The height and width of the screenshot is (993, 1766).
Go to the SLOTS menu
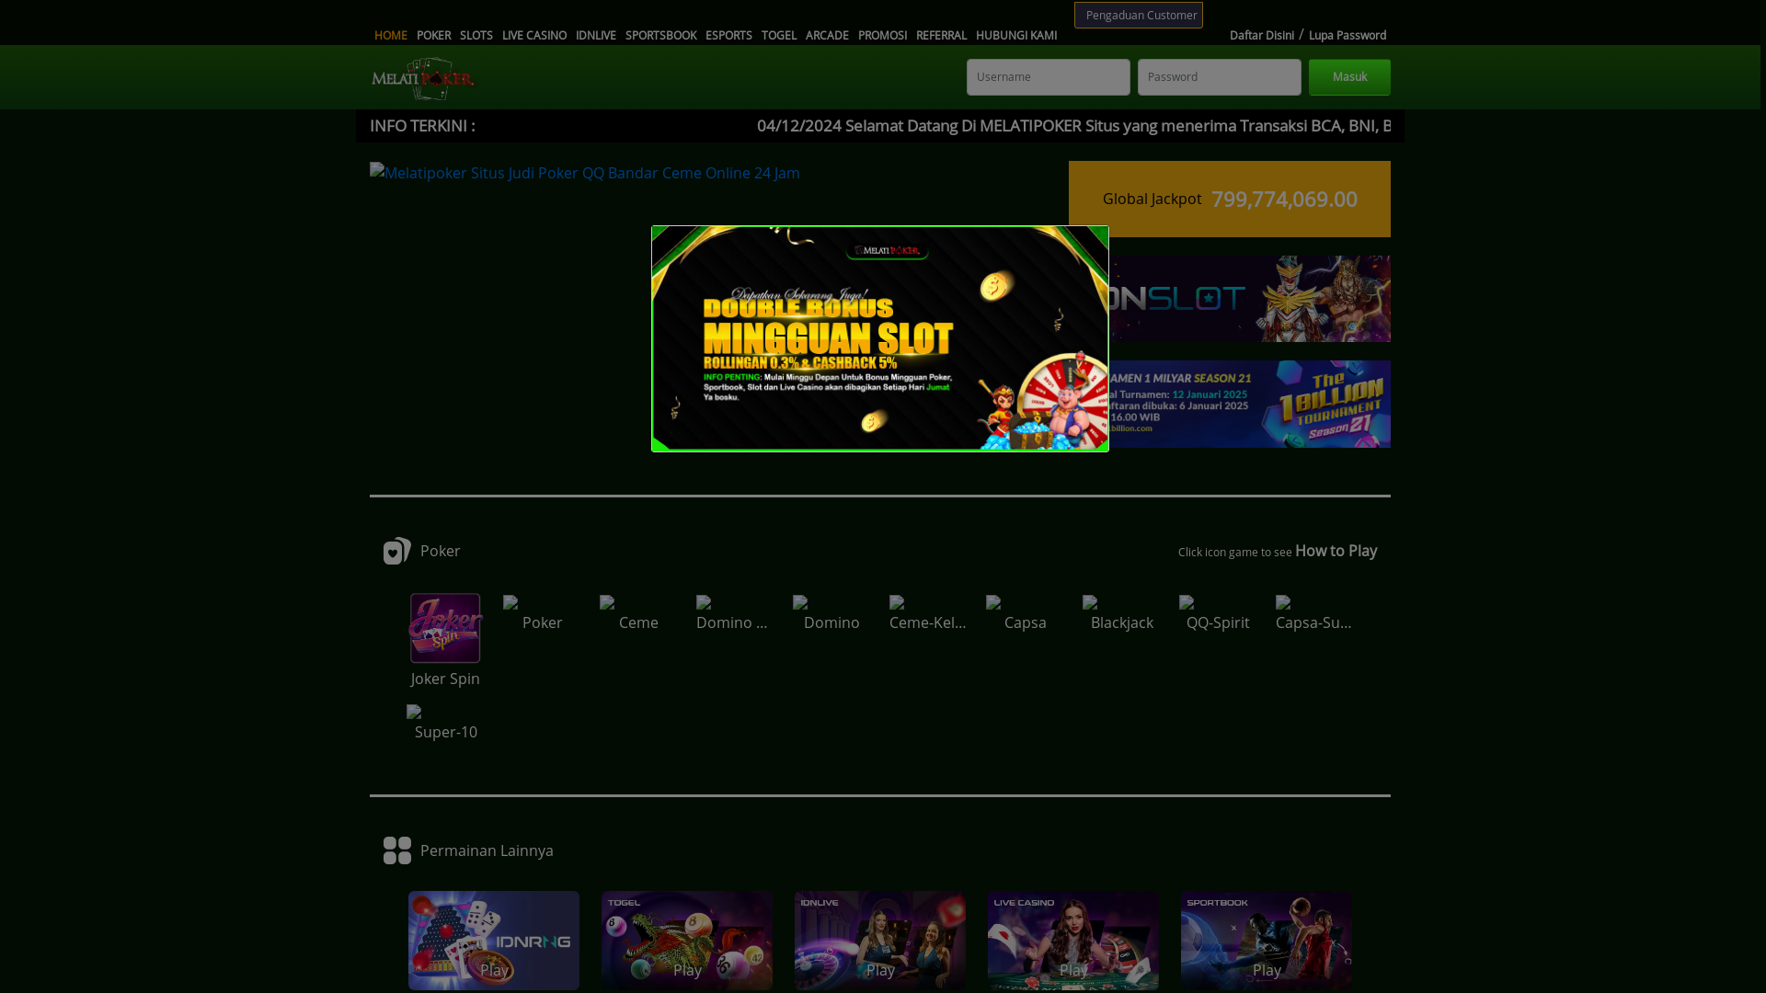click(476, 35)
